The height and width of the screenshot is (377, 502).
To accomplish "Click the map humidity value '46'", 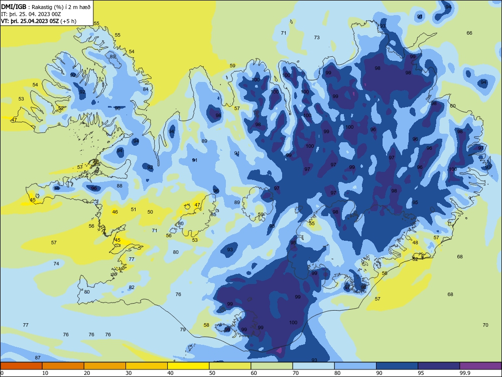I will (115, 212).
